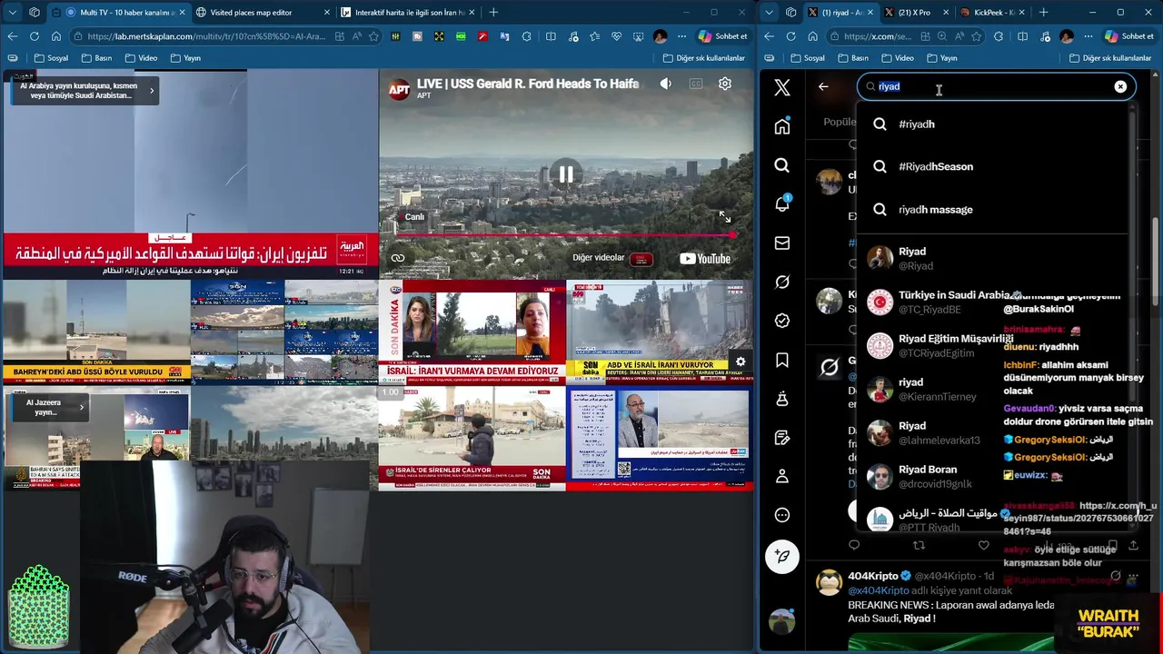Reload the page in left browser
The image size is (1163, 654).
tap(34, 36)
